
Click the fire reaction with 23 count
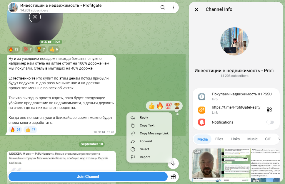coord(14,49)
